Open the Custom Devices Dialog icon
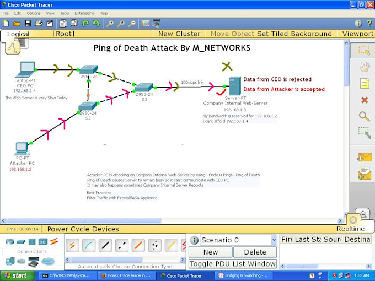 (156, 23)
